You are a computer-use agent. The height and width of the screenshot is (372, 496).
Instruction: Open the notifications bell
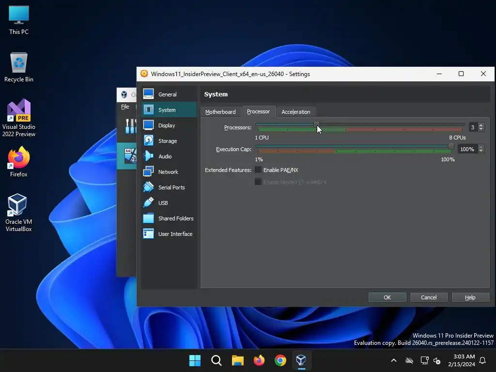tap(482, 360)
